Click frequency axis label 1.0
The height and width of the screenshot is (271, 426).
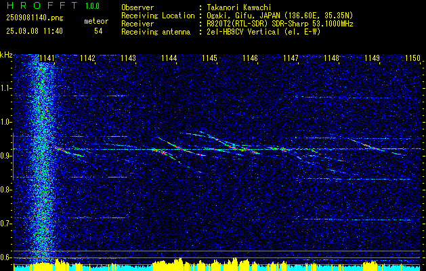[x=5, y=122]
